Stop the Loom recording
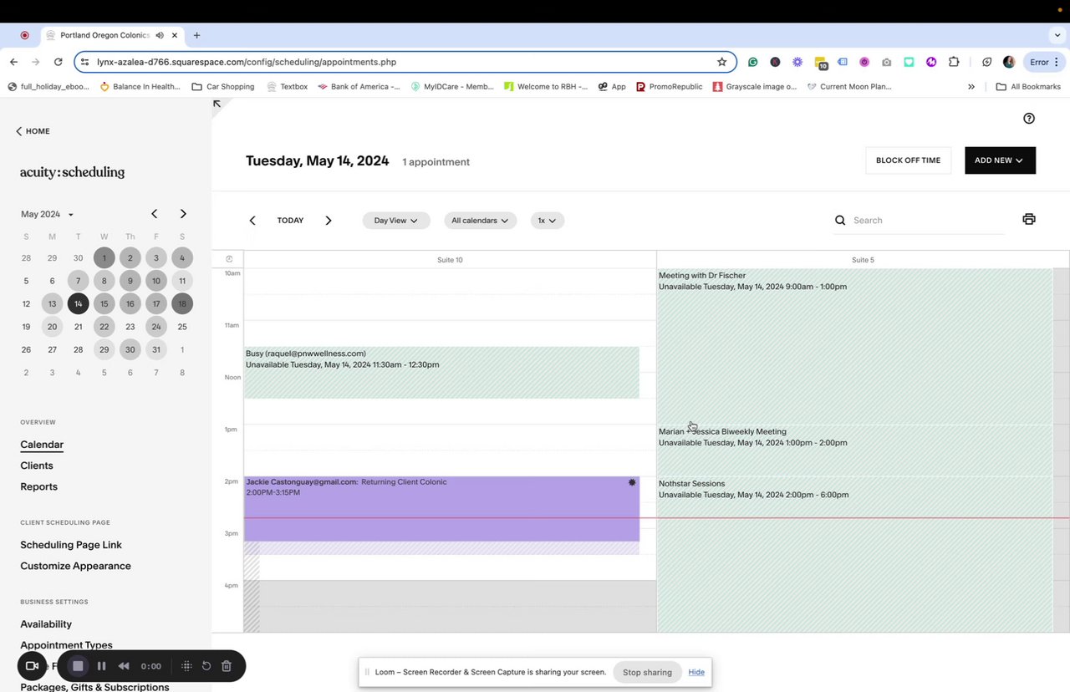 coord(78,666)
